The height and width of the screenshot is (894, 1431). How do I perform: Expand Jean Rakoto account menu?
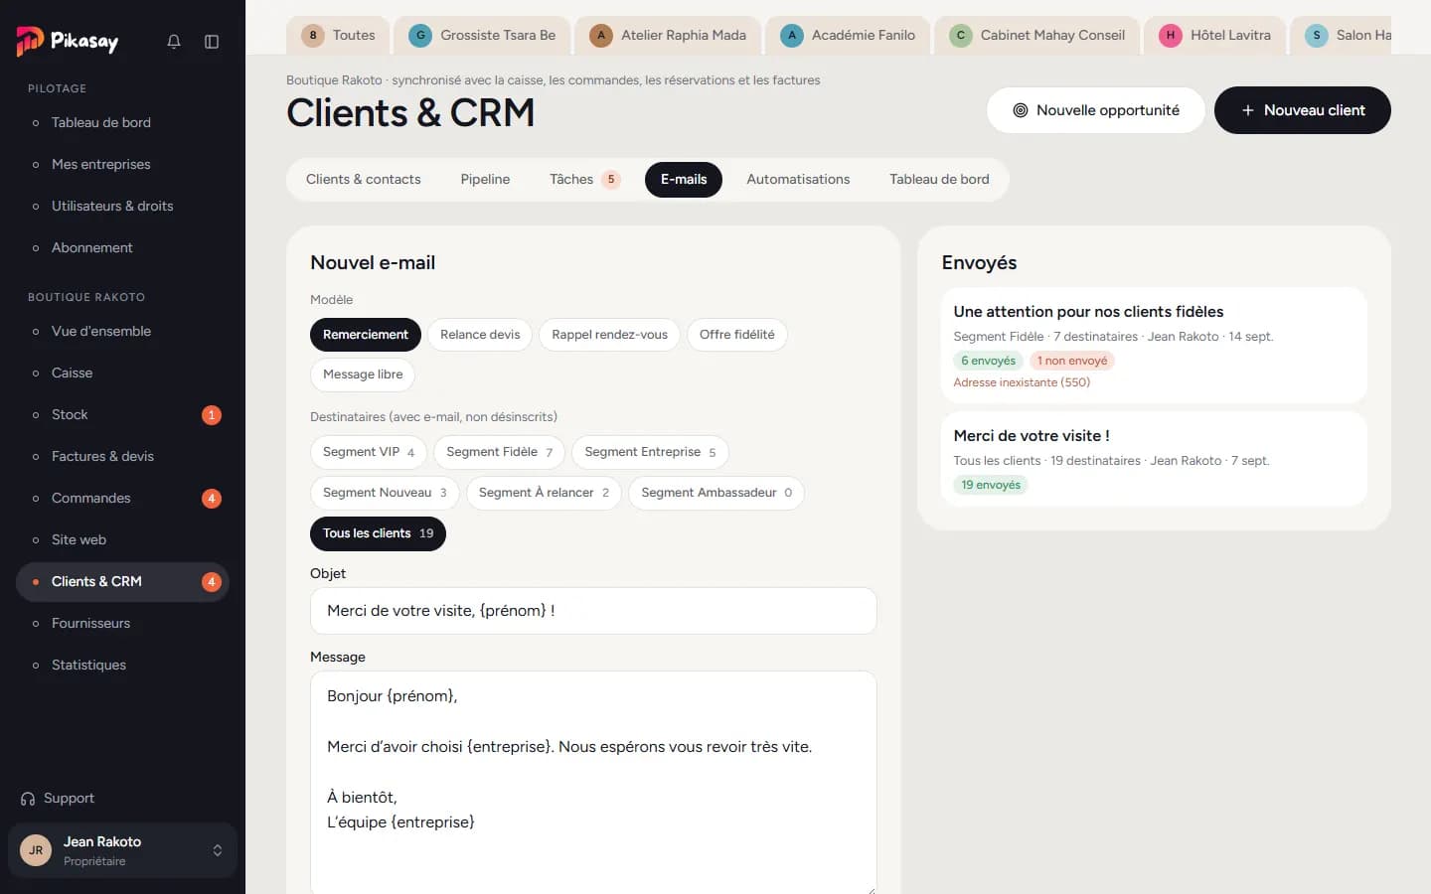point(122,850)
